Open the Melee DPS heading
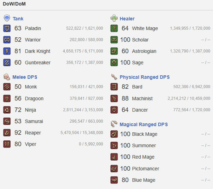 tap(25, 77)
